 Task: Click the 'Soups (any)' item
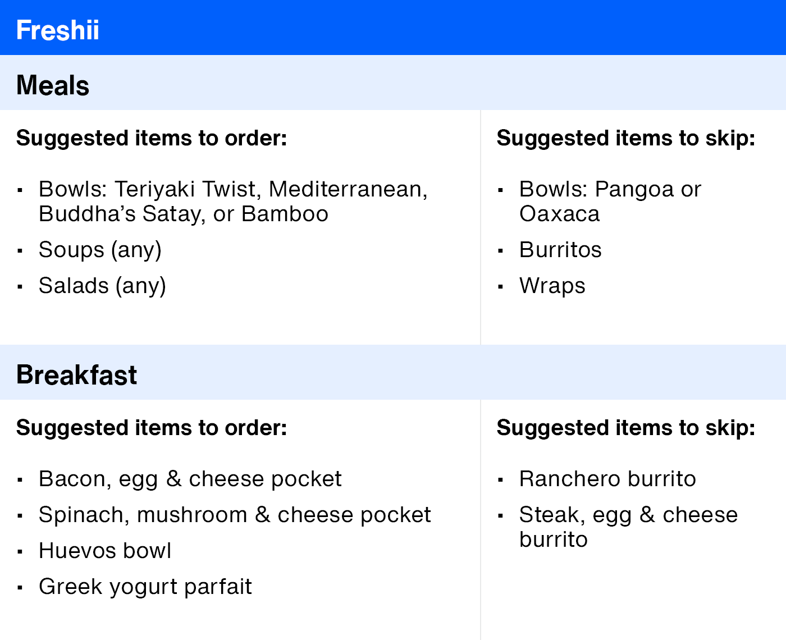click(x=100, y=250)
